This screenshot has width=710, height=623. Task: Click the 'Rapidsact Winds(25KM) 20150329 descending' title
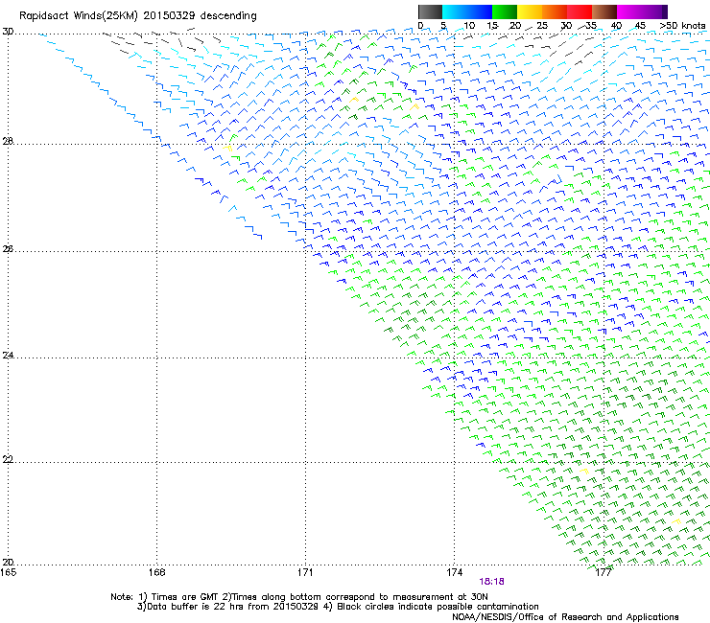pos(137,16)
